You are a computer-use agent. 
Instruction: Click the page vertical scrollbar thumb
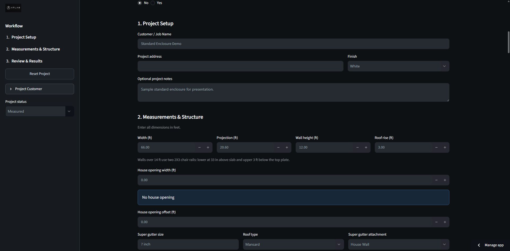[508, 42]
